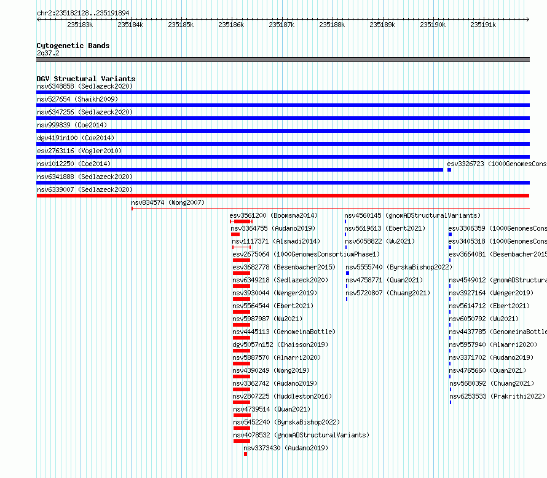The width and height of the screenshot is (547, 478).
Task: Click nsv3362742 (Audano2019) label
Action: [275, 383]
